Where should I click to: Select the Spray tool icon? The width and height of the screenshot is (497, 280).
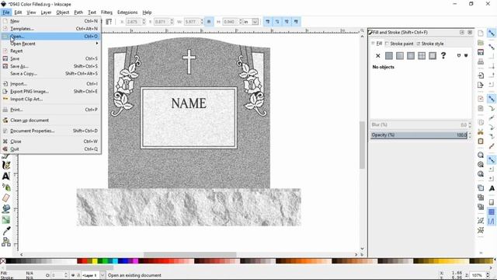6,187
